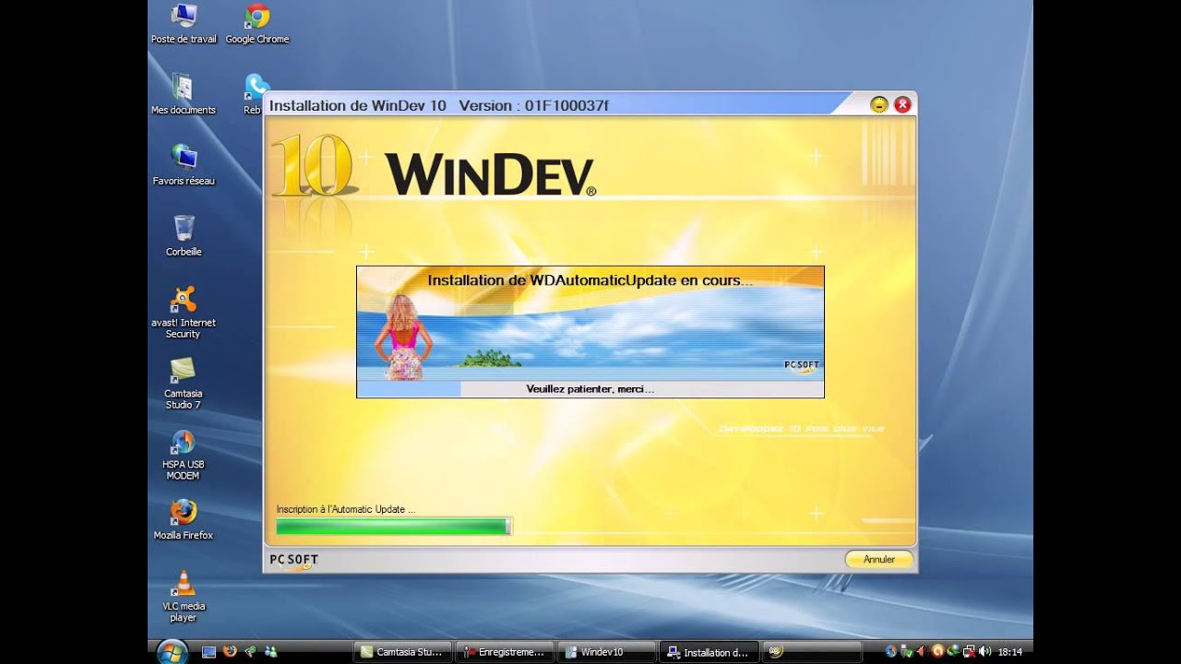Launch avast! Internet Security icon
The width and height of the screenshot is (1181, 664).
(x=184, y=313)
